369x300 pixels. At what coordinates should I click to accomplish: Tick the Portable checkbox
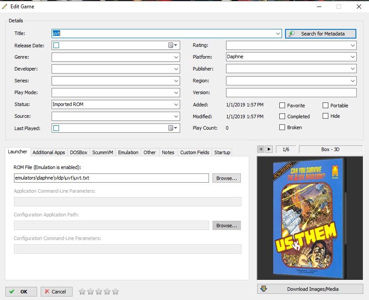325,106
